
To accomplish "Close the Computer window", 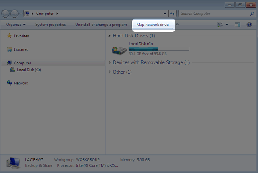I will click(251, 5).
